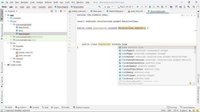Switch to the news_item.xml tab
The width and height of the screenshot is (200, 112).
click(137, 11)
